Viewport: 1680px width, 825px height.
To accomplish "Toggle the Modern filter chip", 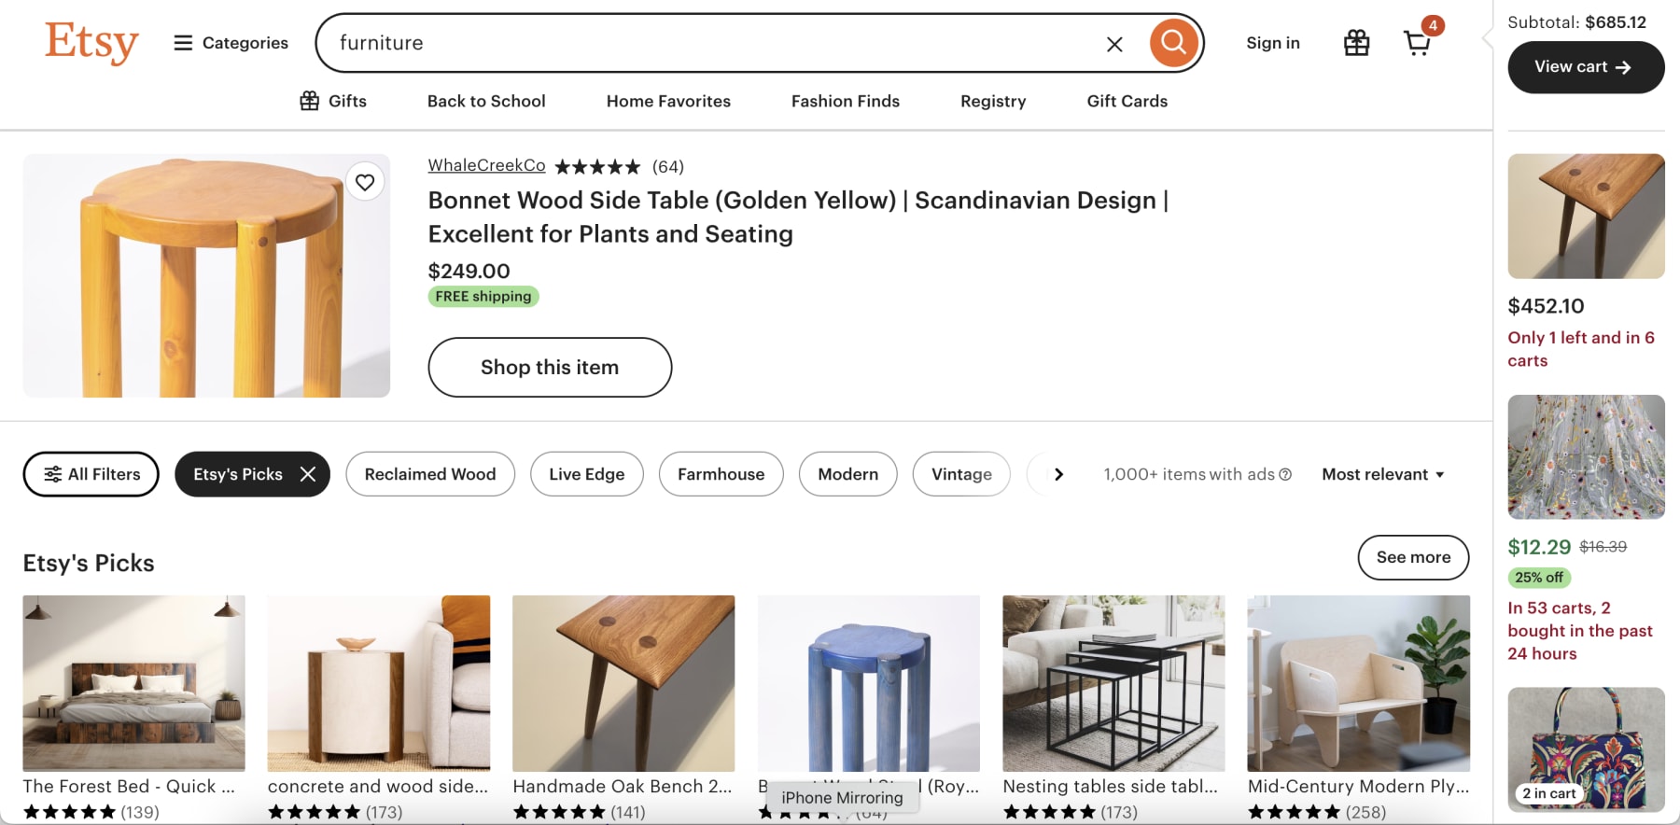I will point(847,474).
